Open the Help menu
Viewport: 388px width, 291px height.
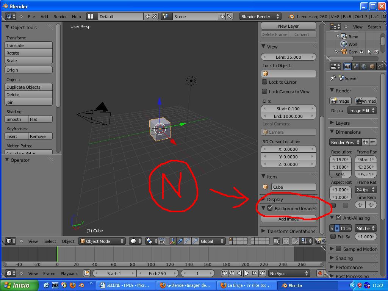point(77,17)
